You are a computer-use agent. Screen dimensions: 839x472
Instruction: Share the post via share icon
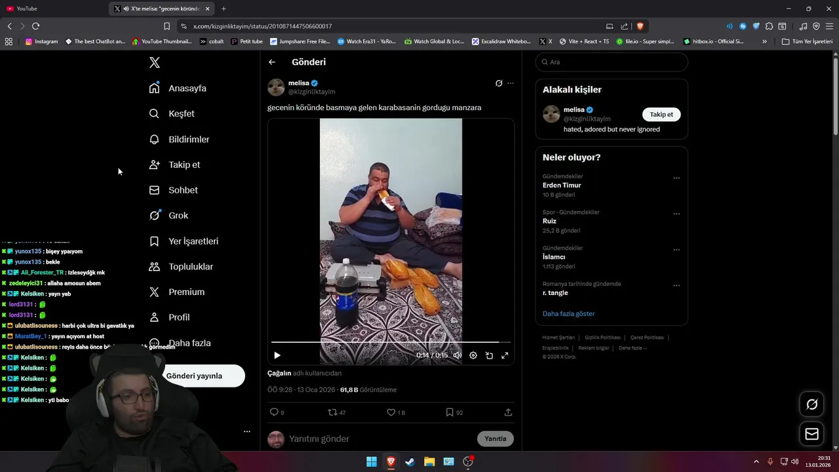point(508,412)
